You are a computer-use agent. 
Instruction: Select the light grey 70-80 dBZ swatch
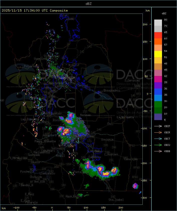click(158, 23)
